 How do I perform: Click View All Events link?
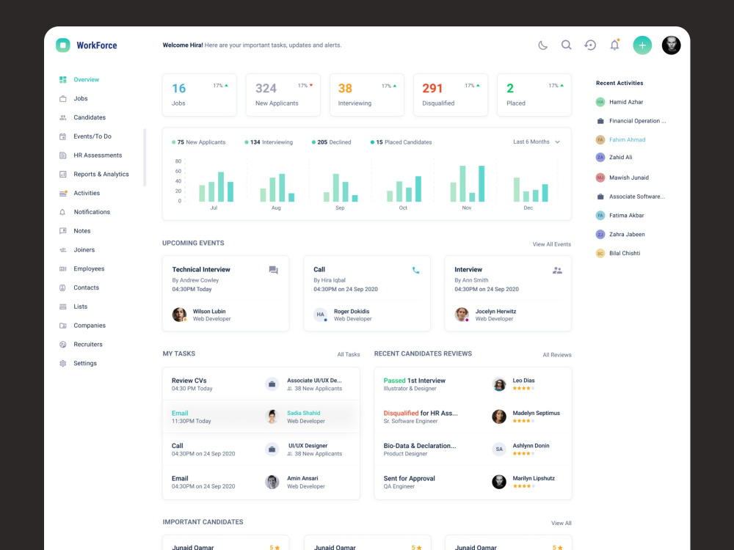click(553, 243)
